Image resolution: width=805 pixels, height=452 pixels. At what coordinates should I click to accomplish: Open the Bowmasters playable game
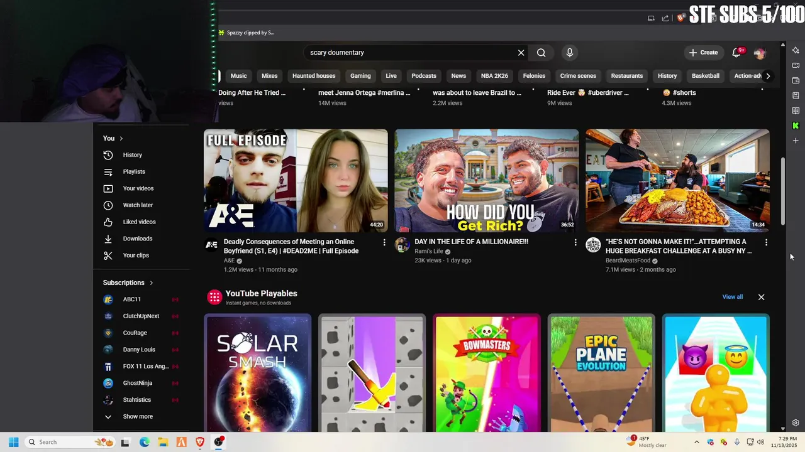click(x=487, y=373)
